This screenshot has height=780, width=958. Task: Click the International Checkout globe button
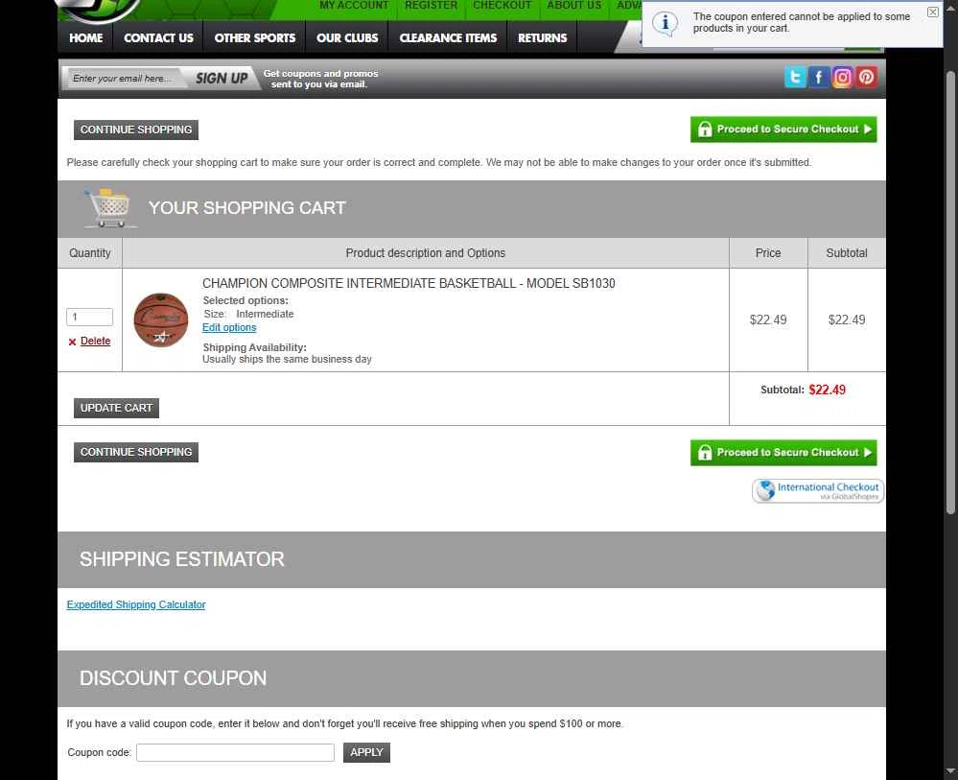coord(818,491)
